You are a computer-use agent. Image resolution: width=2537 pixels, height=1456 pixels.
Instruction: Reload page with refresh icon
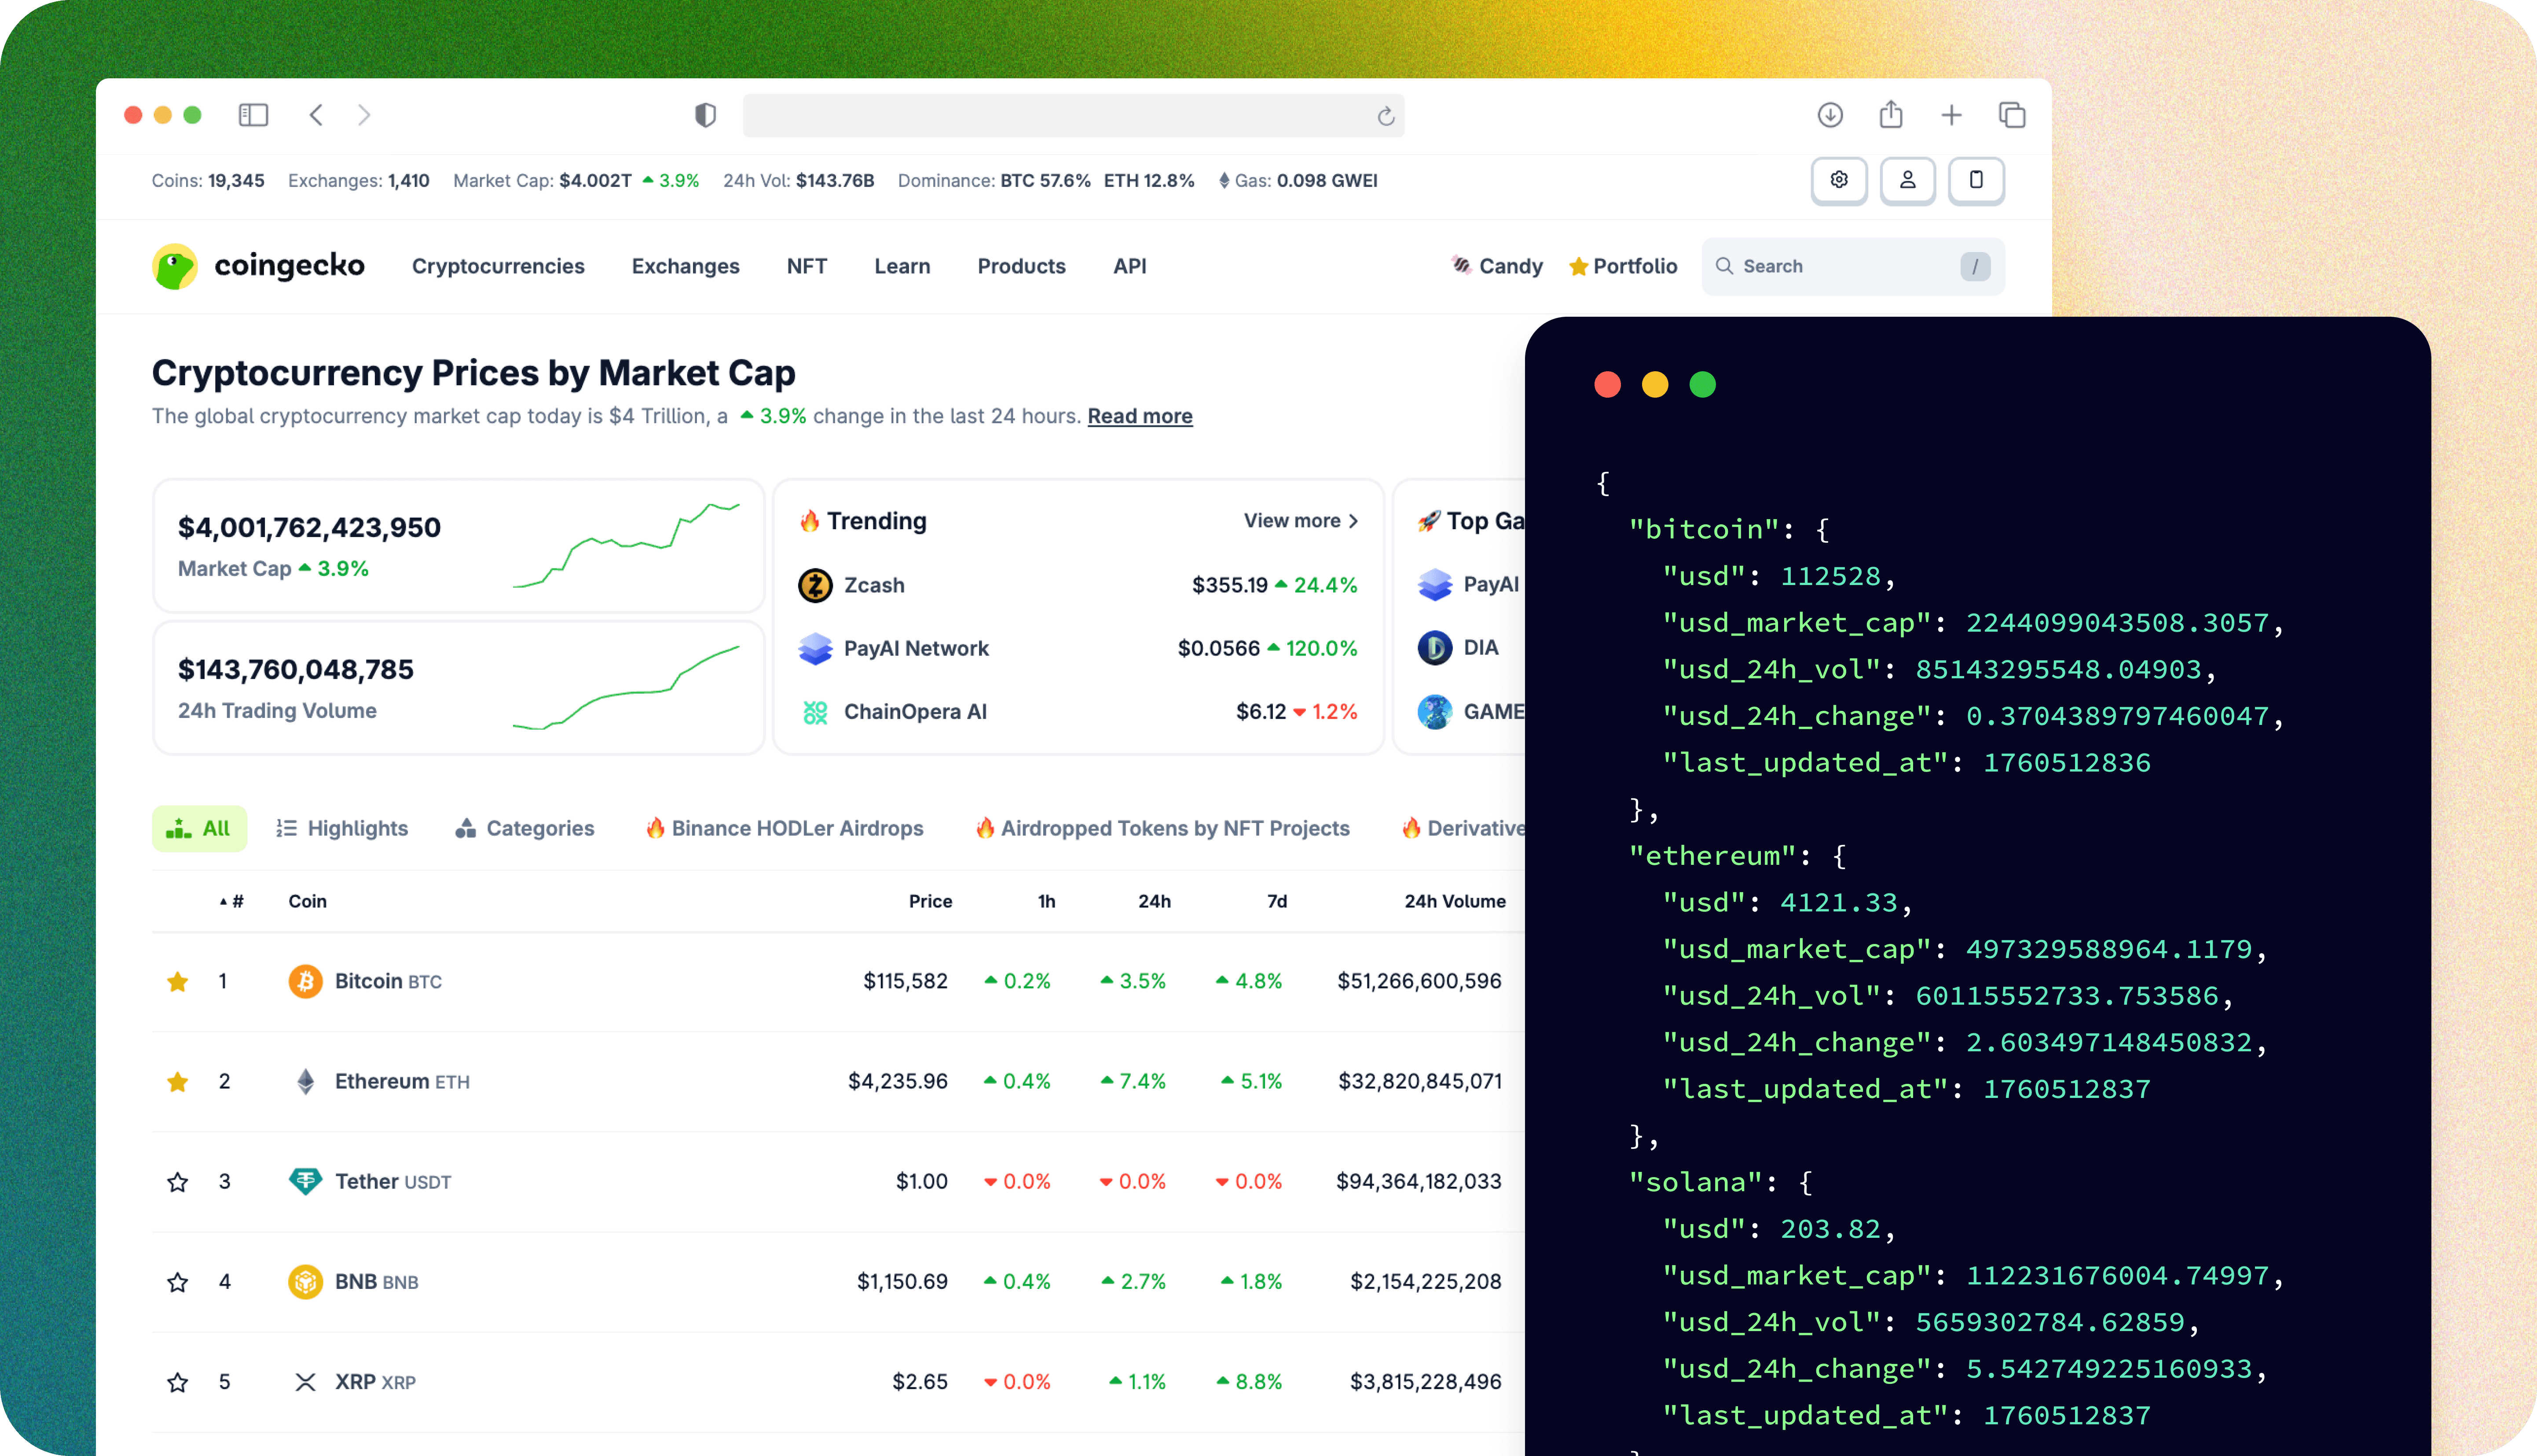tap(1385, 117)
